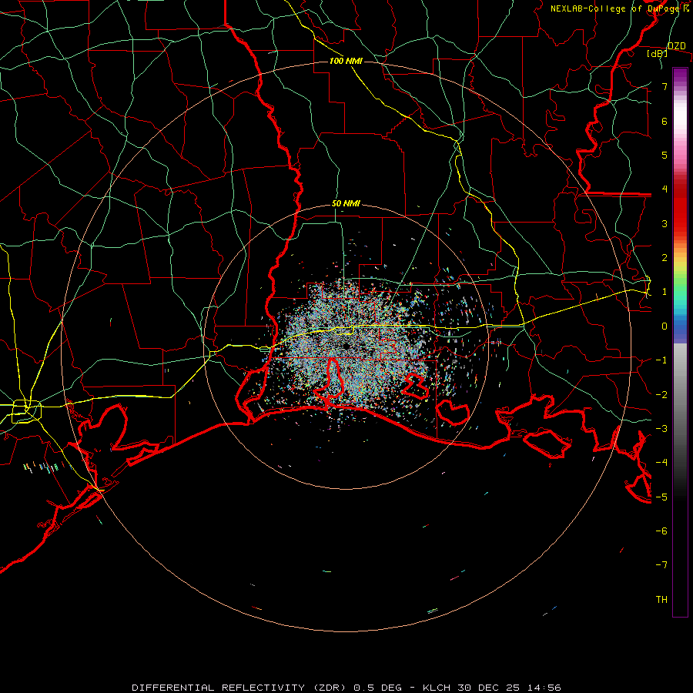This screenshot has height=693, width=693.
Task: Click the "1" tick label on the color scale
Action: 665,292
